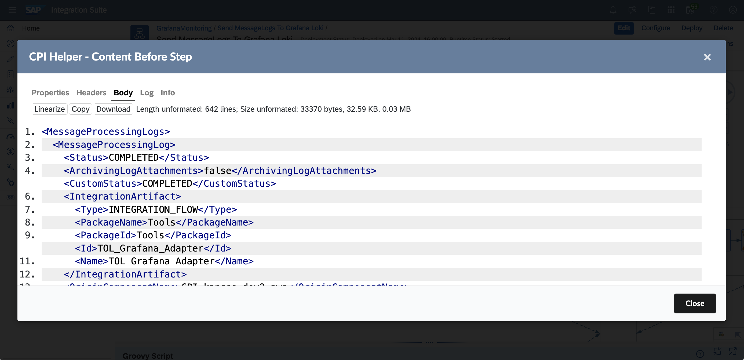
Task: Open the app grid launcher icon
Action: pyautogui.click(x=671, y=10)
